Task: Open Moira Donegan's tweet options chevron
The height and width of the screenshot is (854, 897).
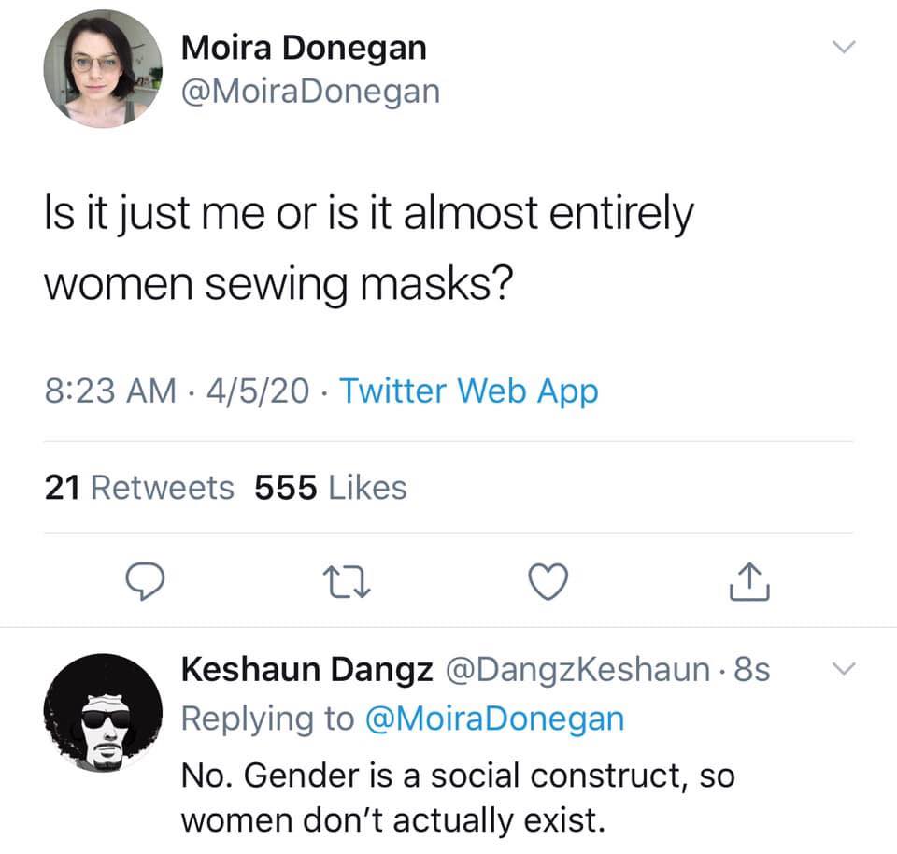Action: tap(844, 47)
